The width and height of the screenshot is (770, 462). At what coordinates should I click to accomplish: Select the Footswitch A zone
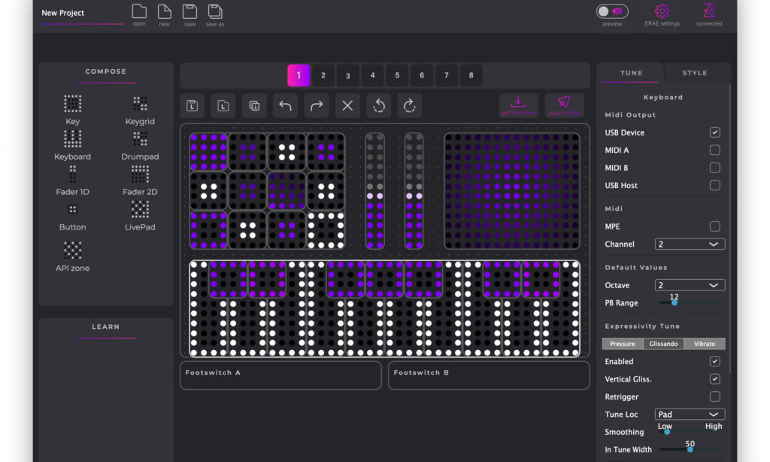280,375
